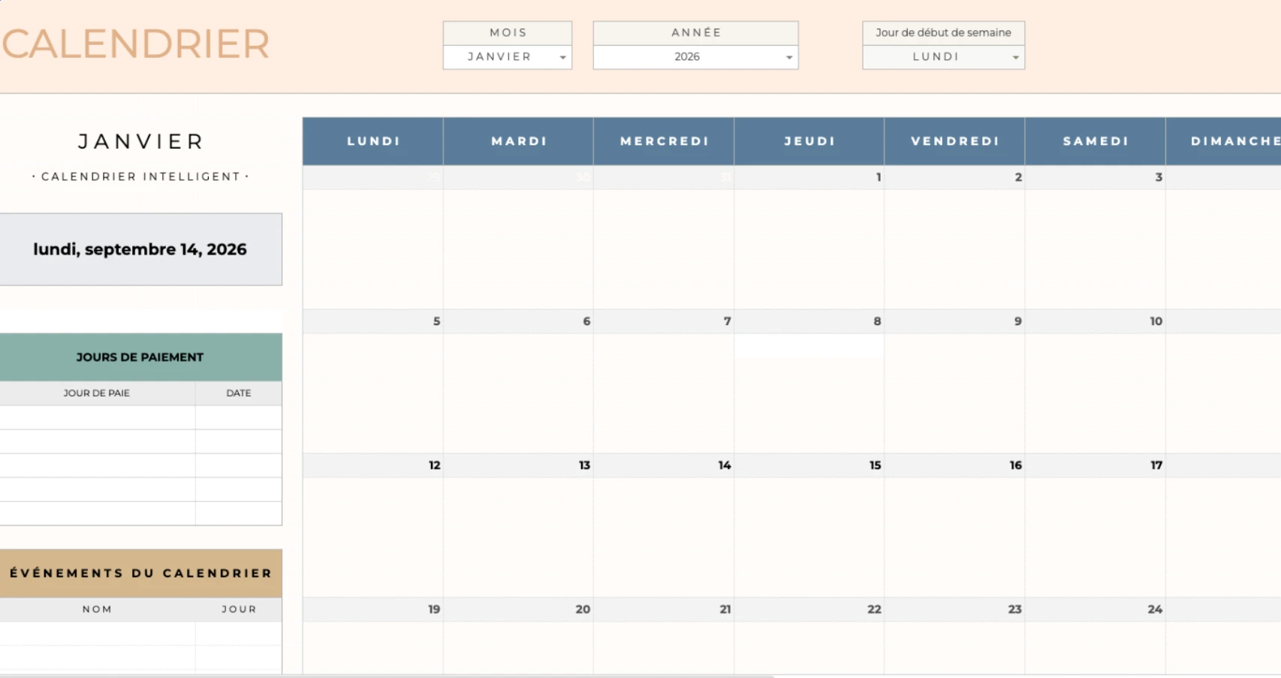This screenshot has height=678, width=1281.
Task: Select day number 14 under MERCREDI
Action: pyautogui.click(x=665, y=466)
